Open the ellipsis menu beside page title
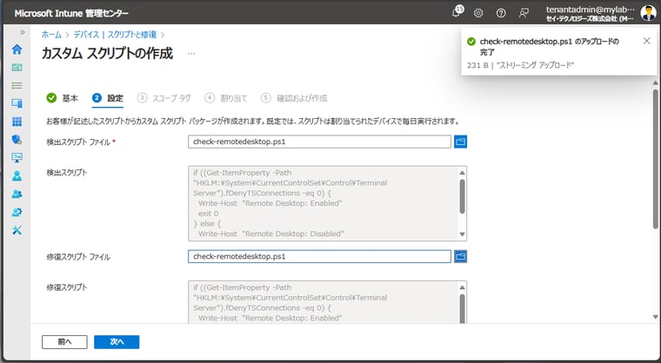661x363 pixels. pyautogui.click(x=191, y=54)
